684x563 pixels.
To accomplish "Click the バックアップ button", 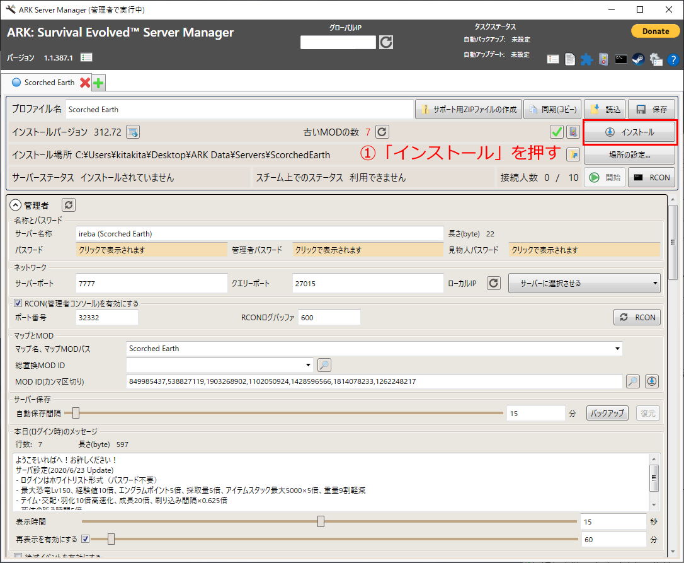I will (607, 413).
